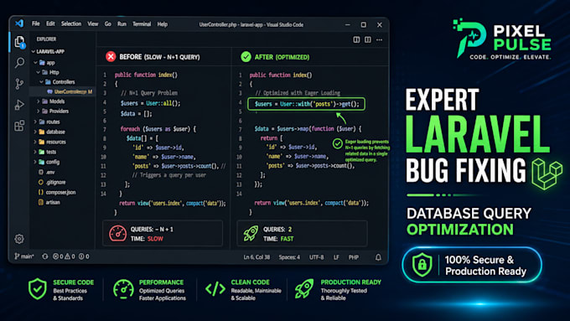
Task: Open Source Control view in activity bar
Action: 19,84
